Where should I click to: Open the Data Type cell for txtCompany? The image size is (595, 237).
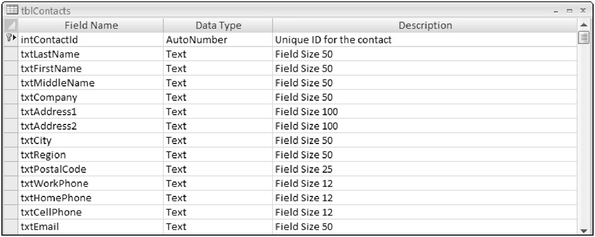218,97
